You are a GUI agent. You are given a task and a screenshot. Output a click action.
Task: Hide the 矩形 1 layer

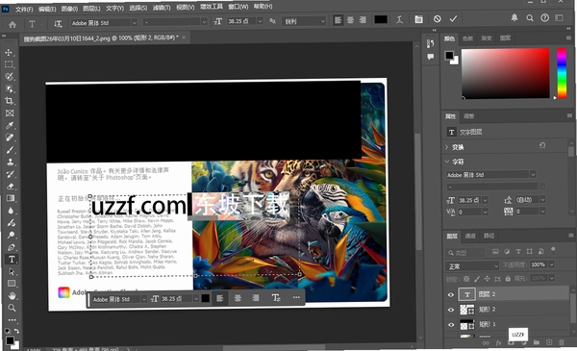(451, 325)
